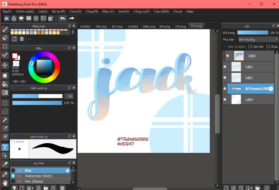Viewport: 279px width, 190px height.
Task: Click the brush size value field 26
Action: click(69, 96)
